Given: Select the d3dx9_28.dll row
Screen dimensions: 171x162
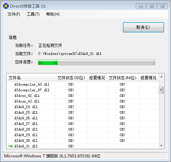Looking at the screenshot, I should pyautogui.click(x=83, y=129).
